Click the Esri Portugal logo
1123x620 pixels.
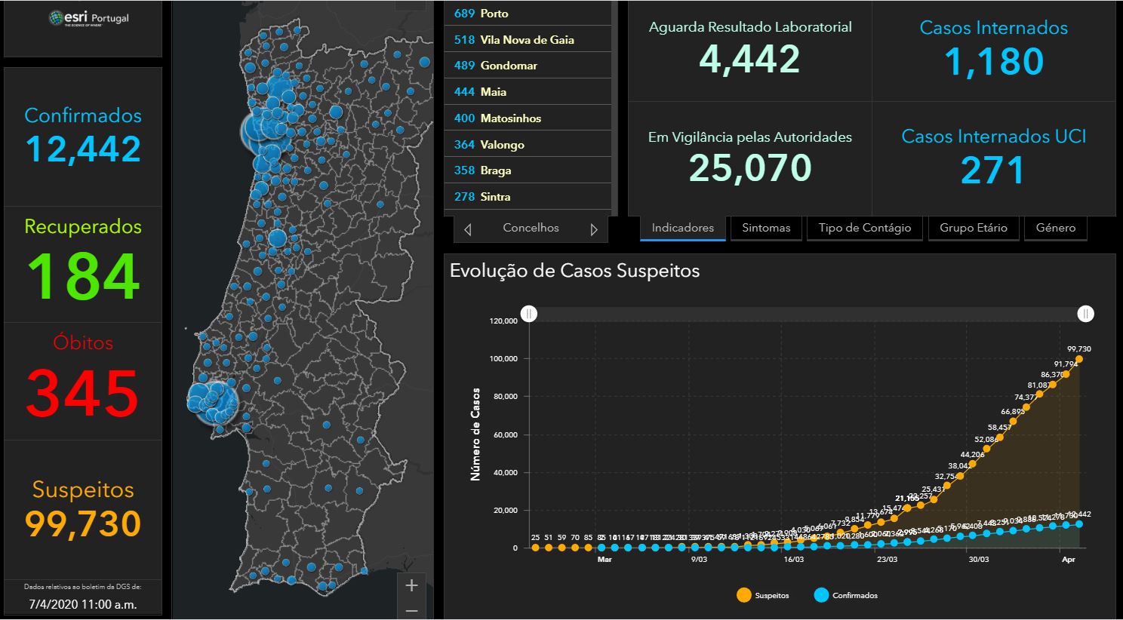88,19
